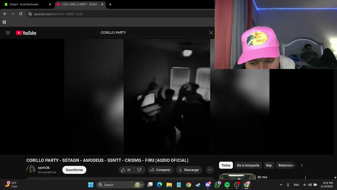Click the Descargar download button
This screenshot has height=190, width=337.
pos(189,170)
